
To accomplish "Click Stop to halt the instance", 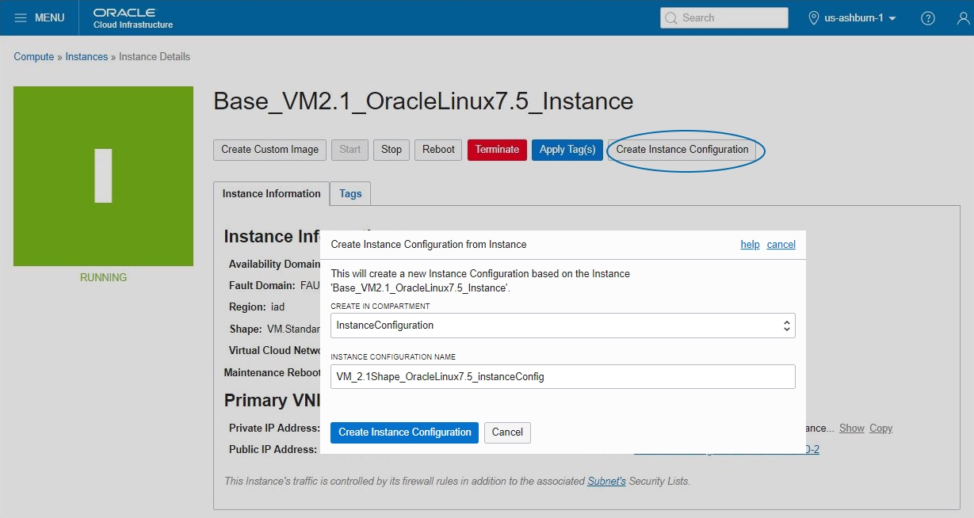I will (391, 150).
